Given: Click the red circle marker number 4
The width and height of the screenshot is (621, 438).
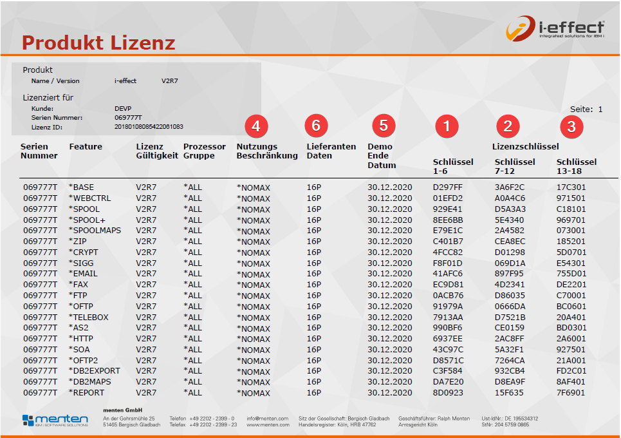Looking at the screenshot, I should click(256, 126).
